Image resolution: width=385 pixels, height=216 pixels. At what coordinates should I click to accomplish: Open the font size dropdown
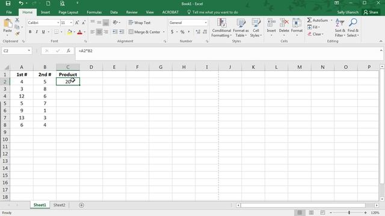(71, 23)
